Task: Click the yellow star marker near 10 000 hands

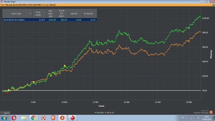Action: pyautogui.click(x=65, y=66)
